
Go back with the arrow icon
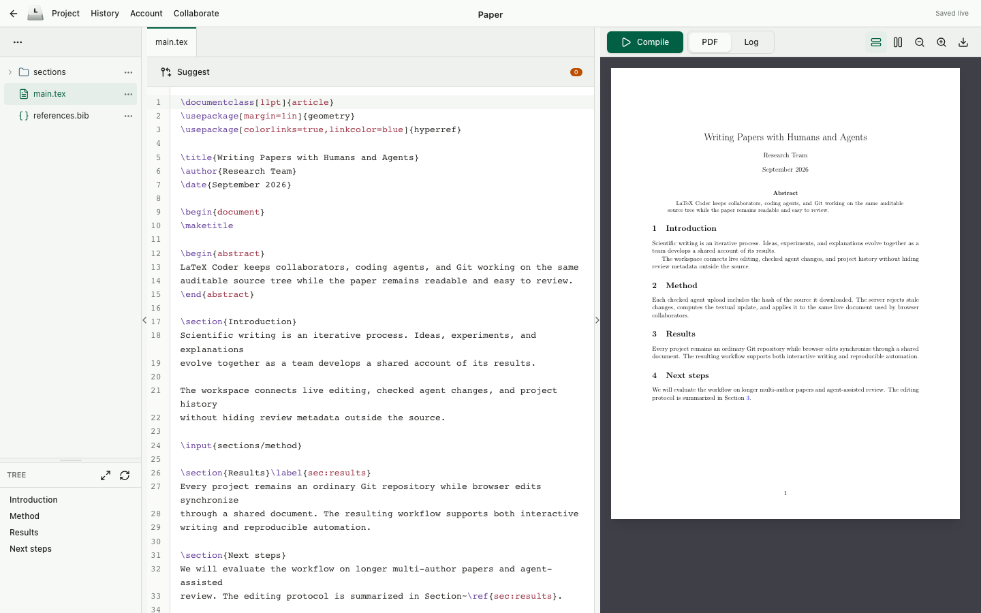(14, 14)
